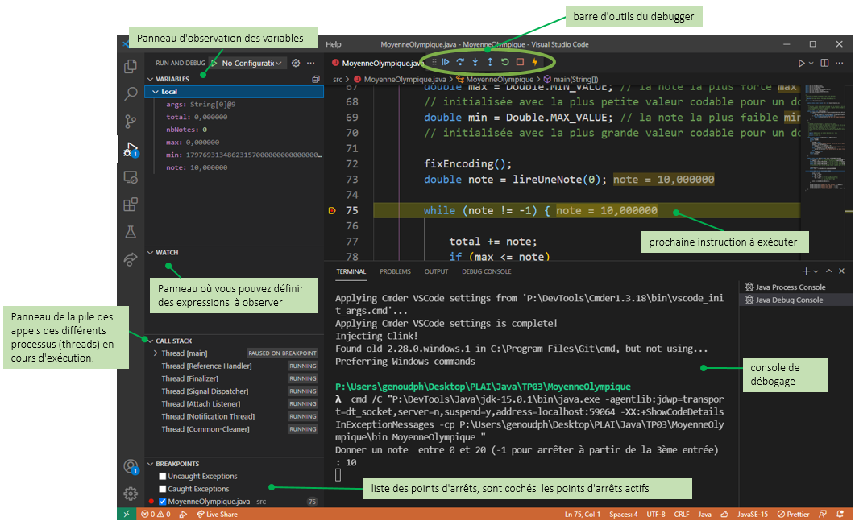Open the No Configuration debug dropdown
Viewport: 855px width, 525px height.
click(x=253, y=63)
